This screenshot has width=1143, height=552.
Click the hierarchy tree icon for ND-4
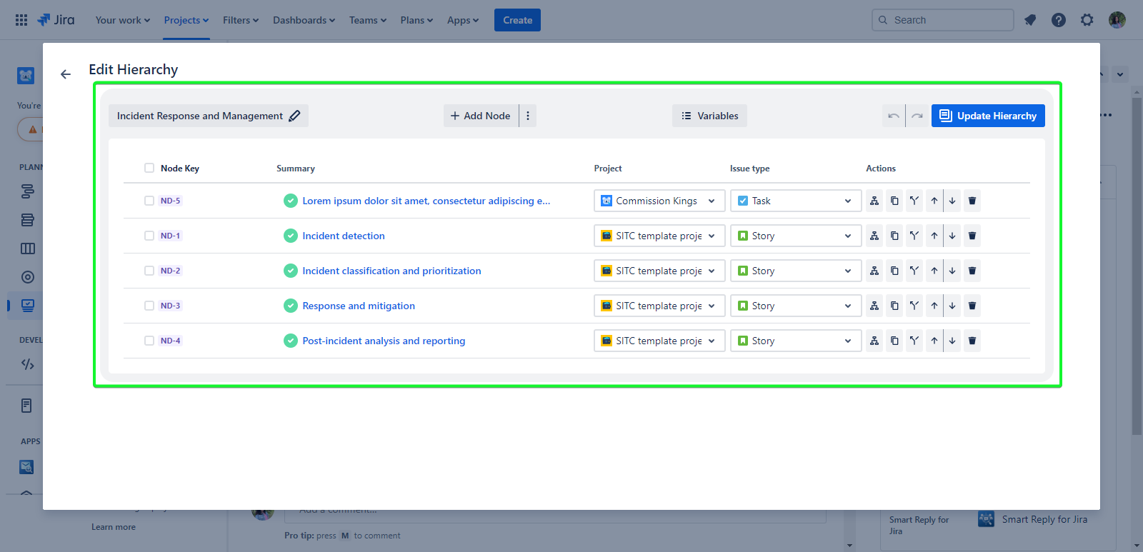pyautogui.click(x=874, y=341)
